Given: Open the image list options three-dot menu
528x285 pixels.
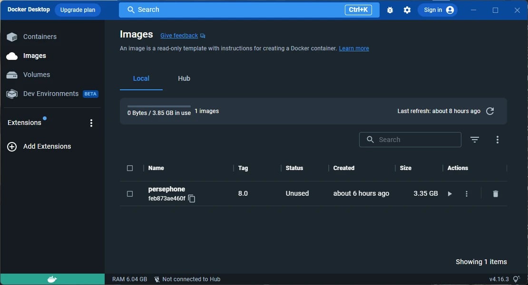Looking at the screenshot, I should click(498, 140).
